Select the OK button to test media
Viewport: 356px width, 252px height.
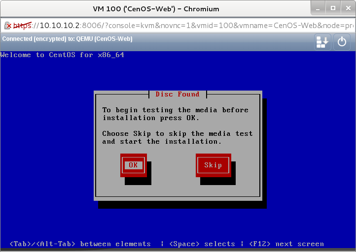134,165
